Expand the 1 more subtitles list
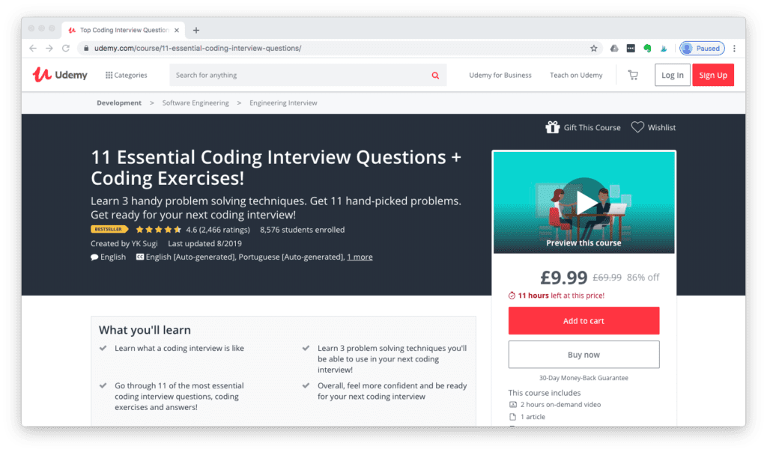The image size is (767, 452). [x=360, y=256]
